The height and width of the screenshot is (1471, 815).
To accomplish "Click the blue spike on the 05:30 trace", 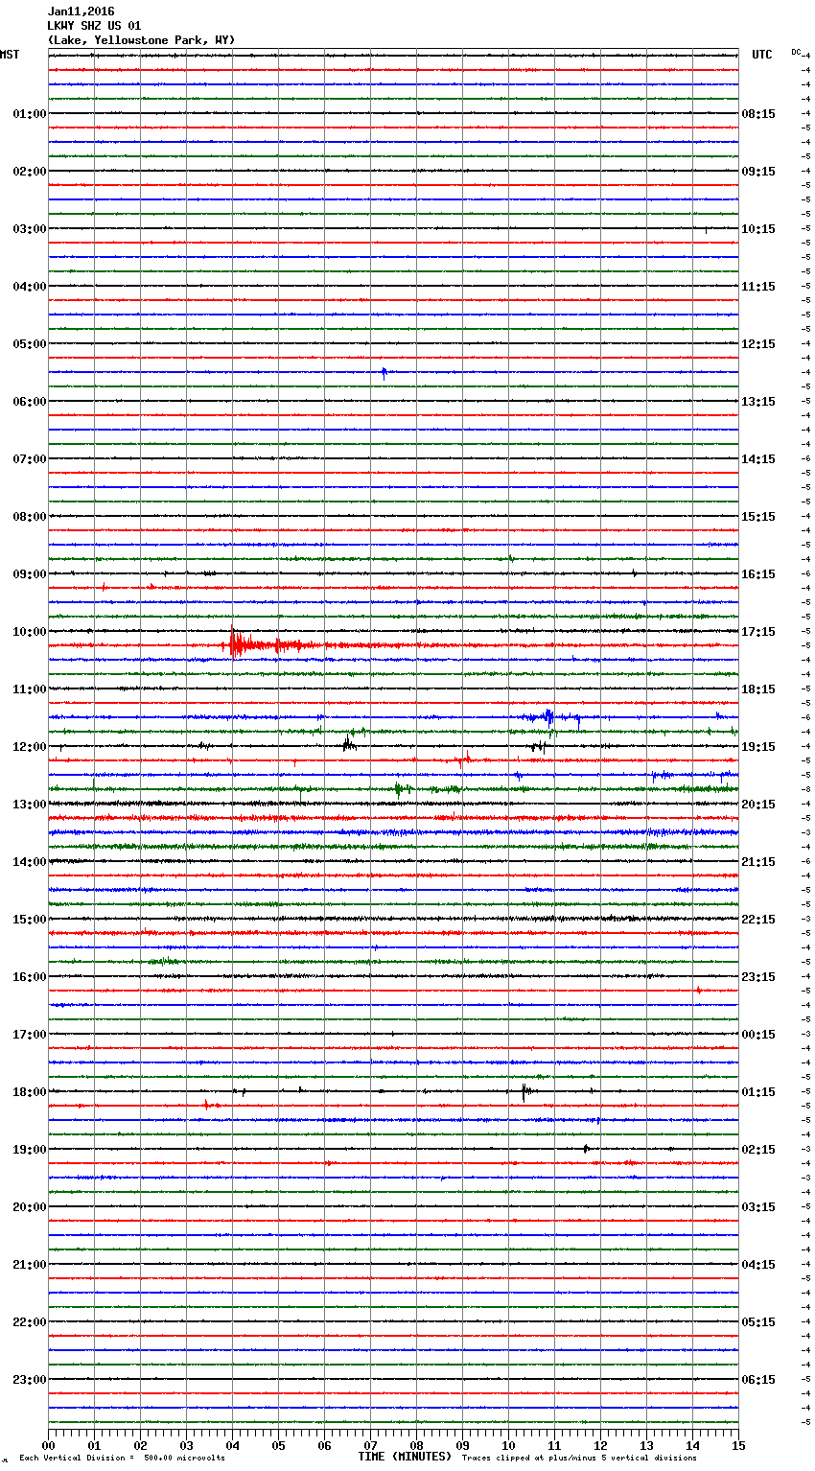I will pyautogui.click(x=384, y=372).
